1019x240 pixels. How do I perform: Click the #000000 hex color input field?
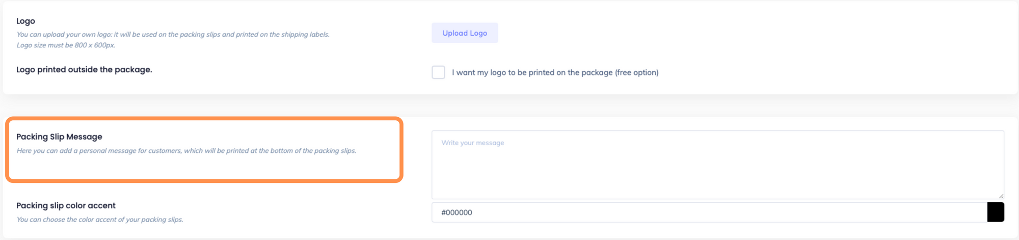708,212
